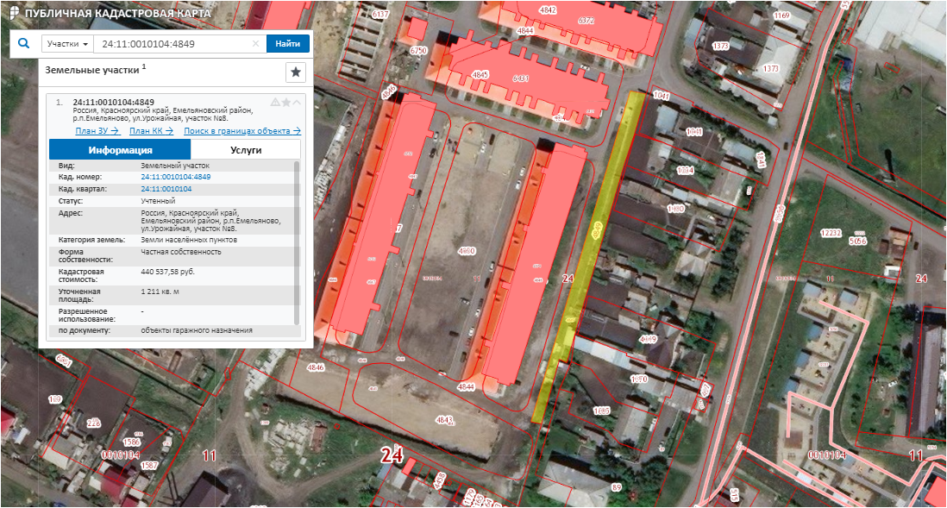This screenshot has height=508, width=947.
Task: Open the План КК link
Action: (x=151, y=131)
